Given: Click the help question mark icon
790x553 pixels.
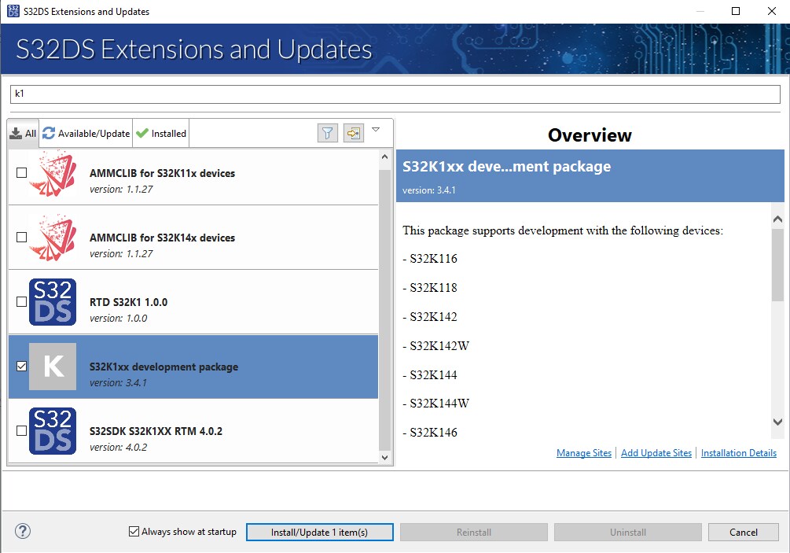Looking at the screenshot, I should (23, 531).
